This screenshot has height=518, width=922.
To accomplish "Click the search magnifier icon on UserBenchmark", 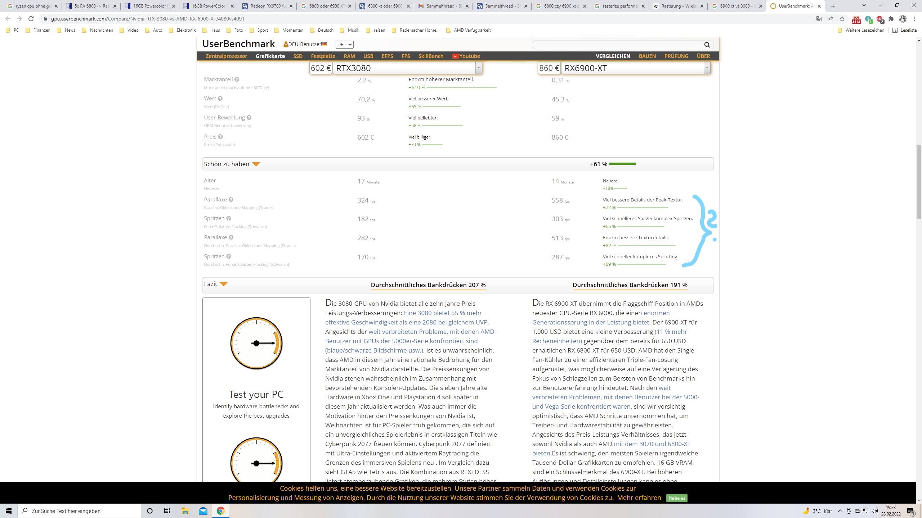I will click(x=707, y=45).
